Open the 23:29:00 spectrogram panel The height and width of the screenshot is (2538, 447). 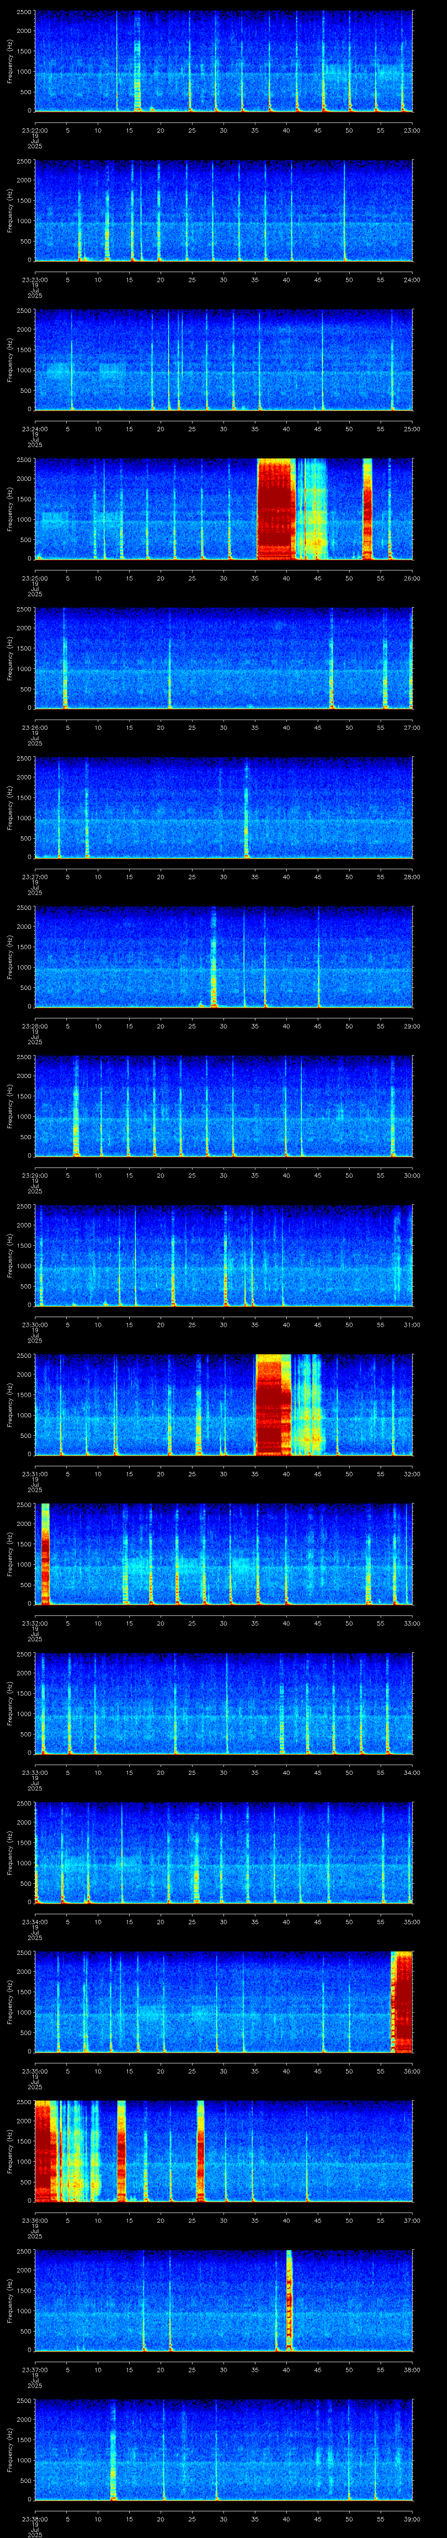pyautogui.click(x=223, y=1106)
